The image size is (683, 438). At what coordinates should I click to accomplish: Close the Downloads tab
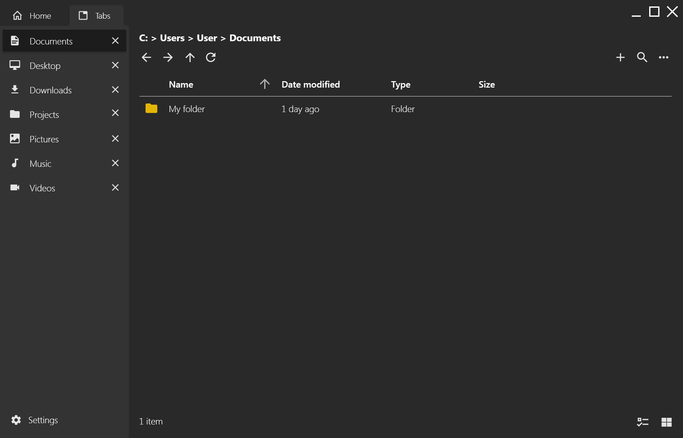tap(115, 90)
